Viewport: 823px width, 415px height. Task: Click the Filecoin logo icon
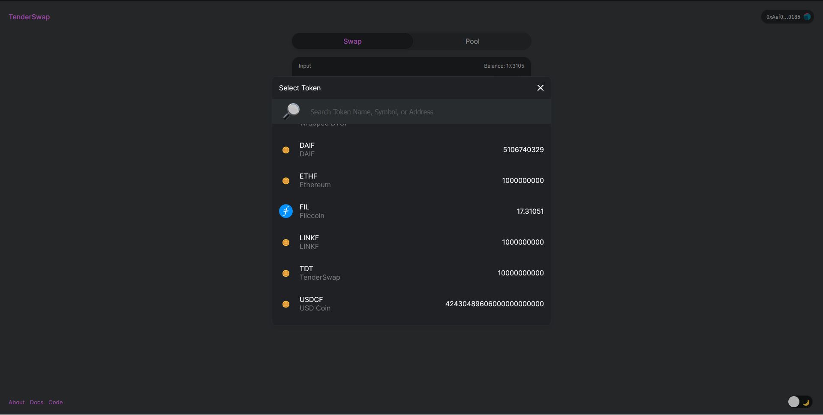286,211
